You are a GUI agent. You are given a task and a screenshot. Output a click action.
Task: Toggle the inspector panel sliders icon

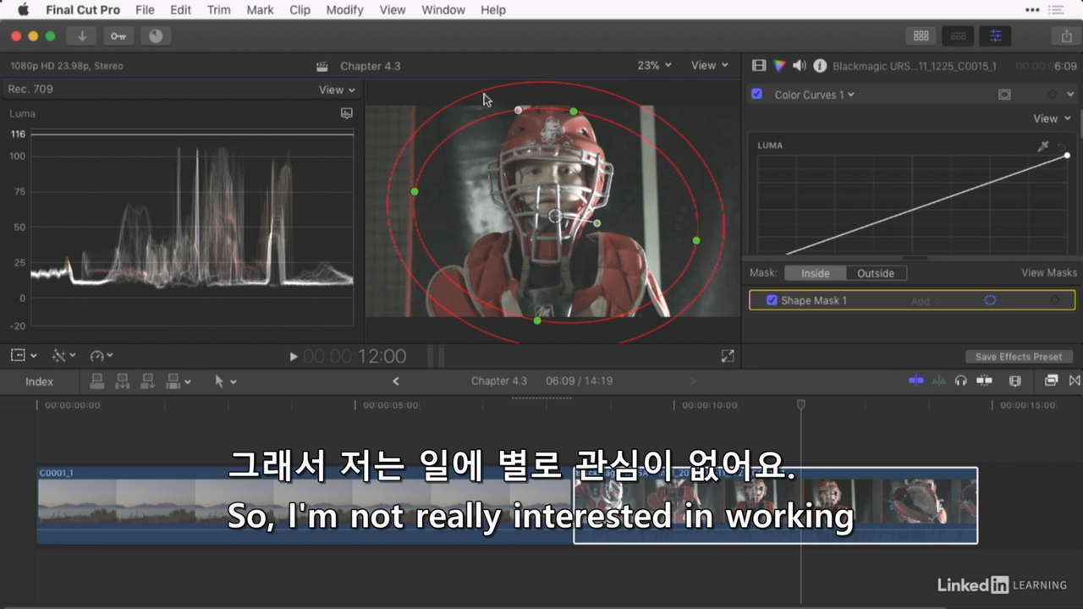995,36
